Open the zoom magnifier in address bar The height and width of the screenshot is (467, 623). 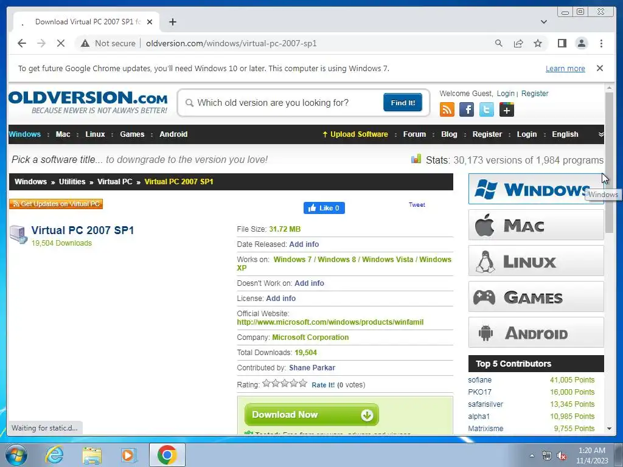click(x=499, y=43)
